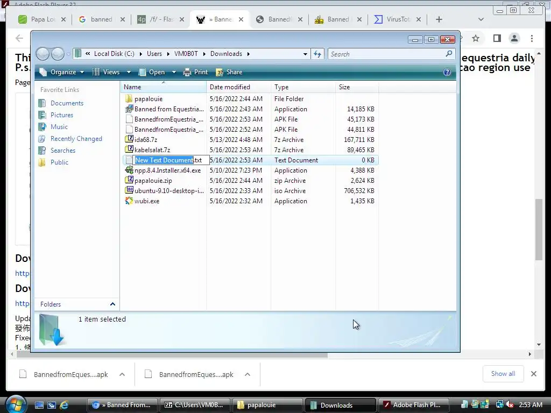Screen dimensions: 551x413
Task: Click the taskbar clock 2:53 AM
Action: click(531, 405)
